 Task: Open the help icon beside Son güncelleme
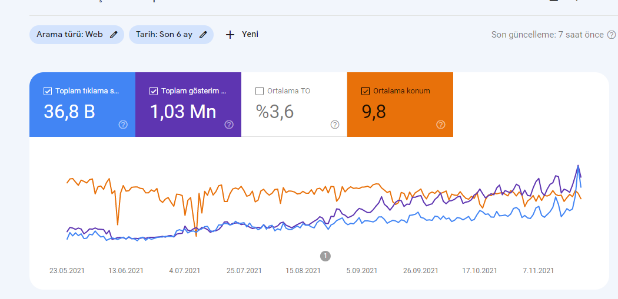[612, 35]
